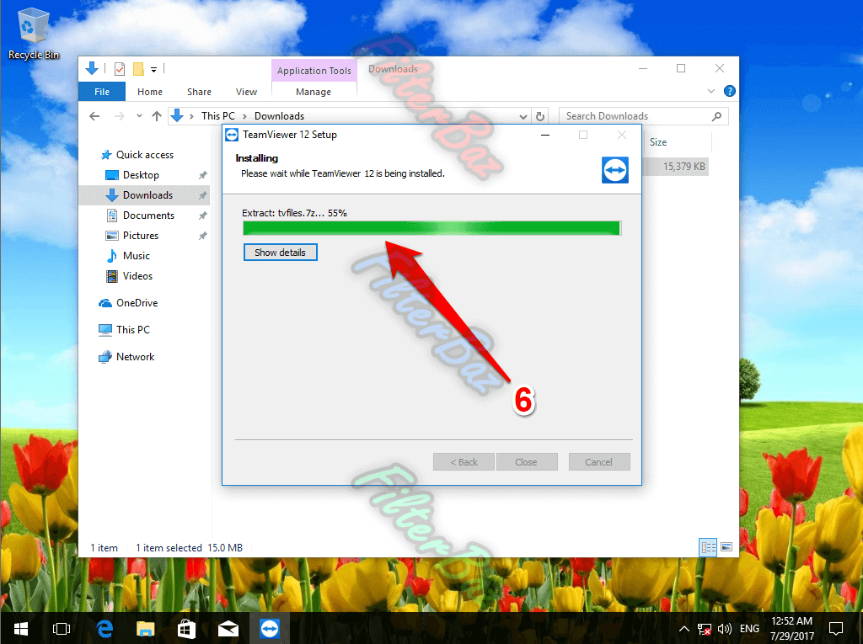This screenshot has width=863, height=644.
Task: Expand the Quick Access Toolbar dropdown arrow
Action: tap(153, 69)
